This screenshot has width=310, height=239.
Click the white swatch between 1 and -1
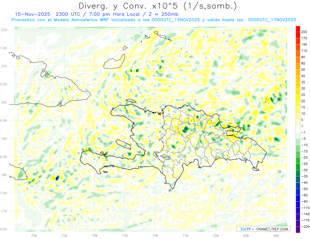(x=298, y=129)
